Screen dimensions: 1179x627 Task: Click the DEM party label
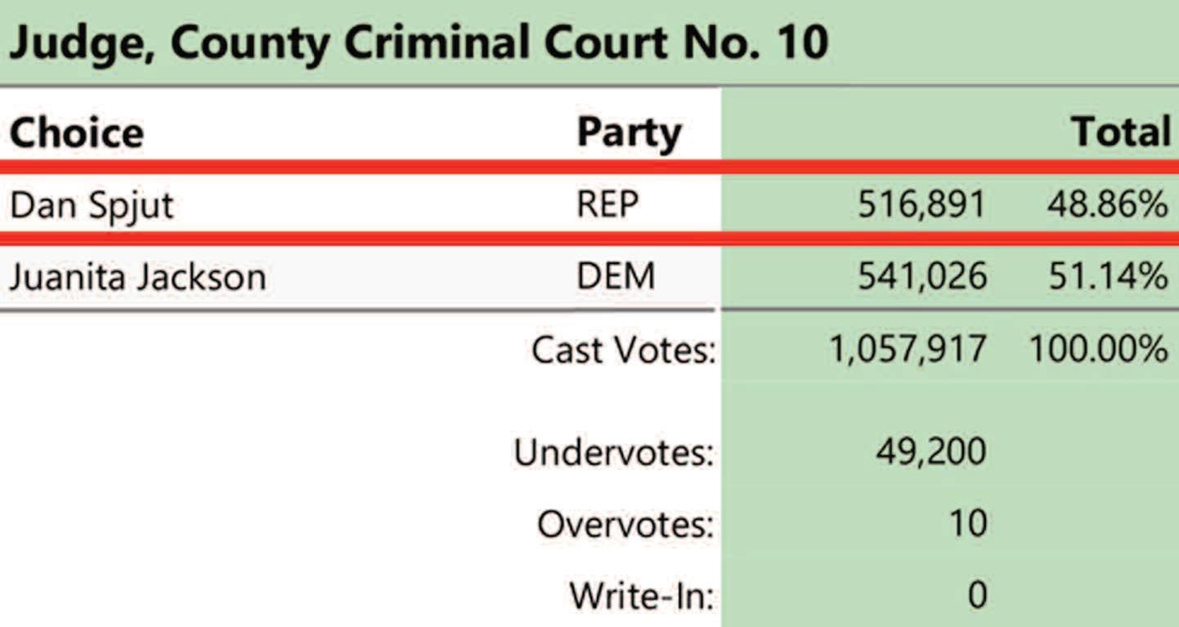616,276
